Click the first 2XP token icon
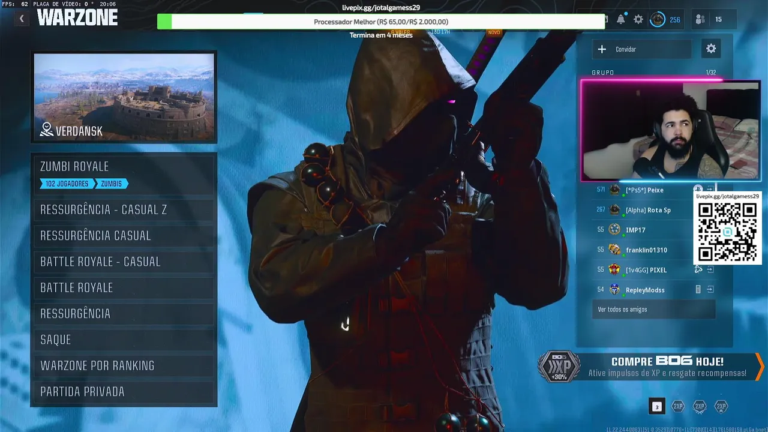768x432 pixels. 678,406
